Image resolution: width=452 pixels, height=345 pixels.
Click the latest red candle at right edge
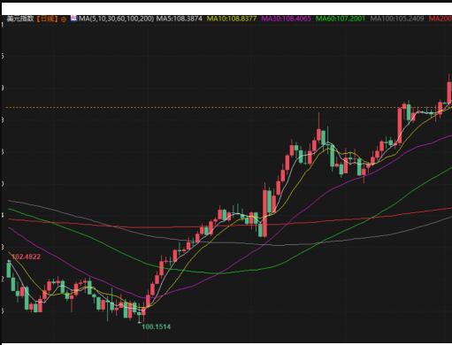pos(449,90)
